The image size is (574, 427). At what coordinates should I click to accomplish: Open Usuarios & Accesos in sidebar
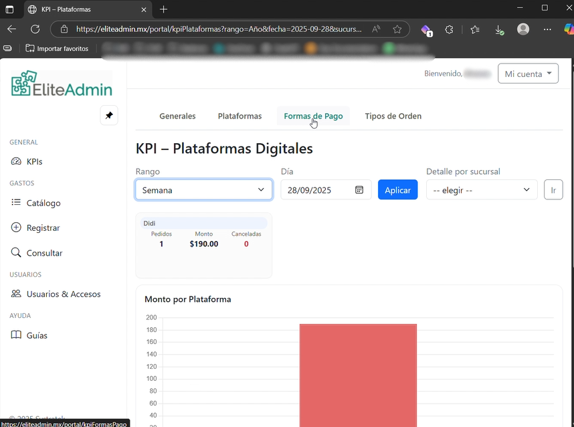[x=64, y=294]
